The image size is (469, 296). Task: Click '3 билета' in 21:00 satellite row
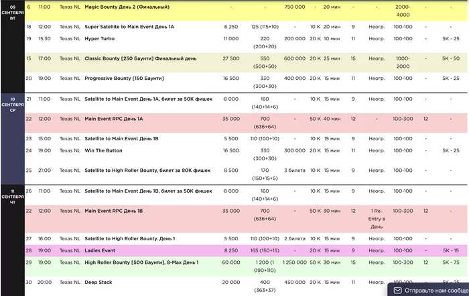pos(295,170)
